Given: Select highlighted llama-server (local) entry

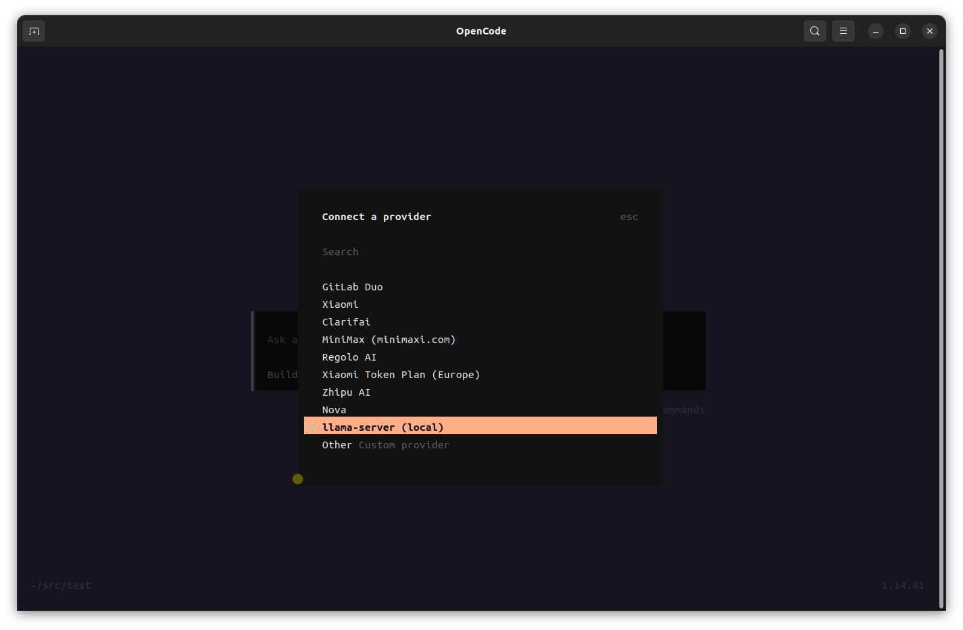Looking at the screenshot, I should 480,426.
